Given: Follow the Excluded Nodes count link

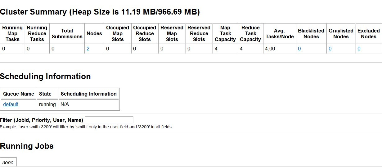Looking at the screenshot, I should [359, 49].
